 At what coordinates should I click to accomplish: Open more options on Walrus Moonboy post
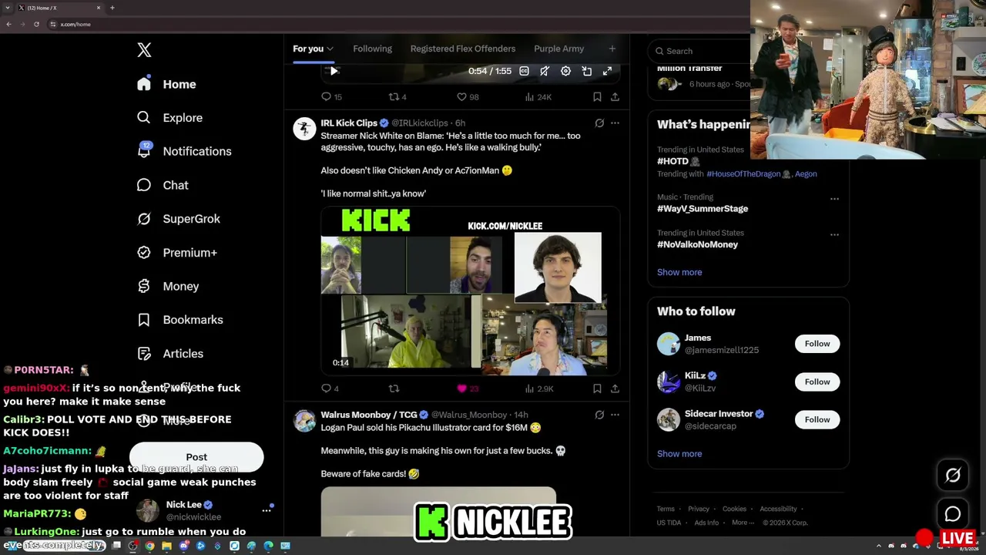coord(615,415)
